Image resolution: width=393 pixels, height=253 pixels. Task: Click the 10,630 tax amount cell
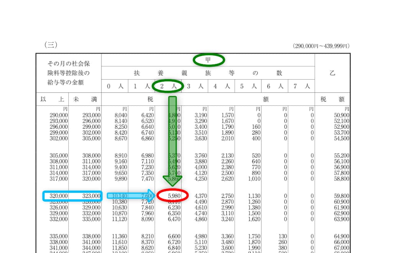pyautogui.click(x=120, y=207)
